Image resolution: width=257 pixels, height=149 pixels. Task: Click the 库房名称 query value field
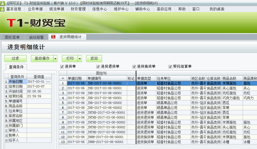[39, 116]
